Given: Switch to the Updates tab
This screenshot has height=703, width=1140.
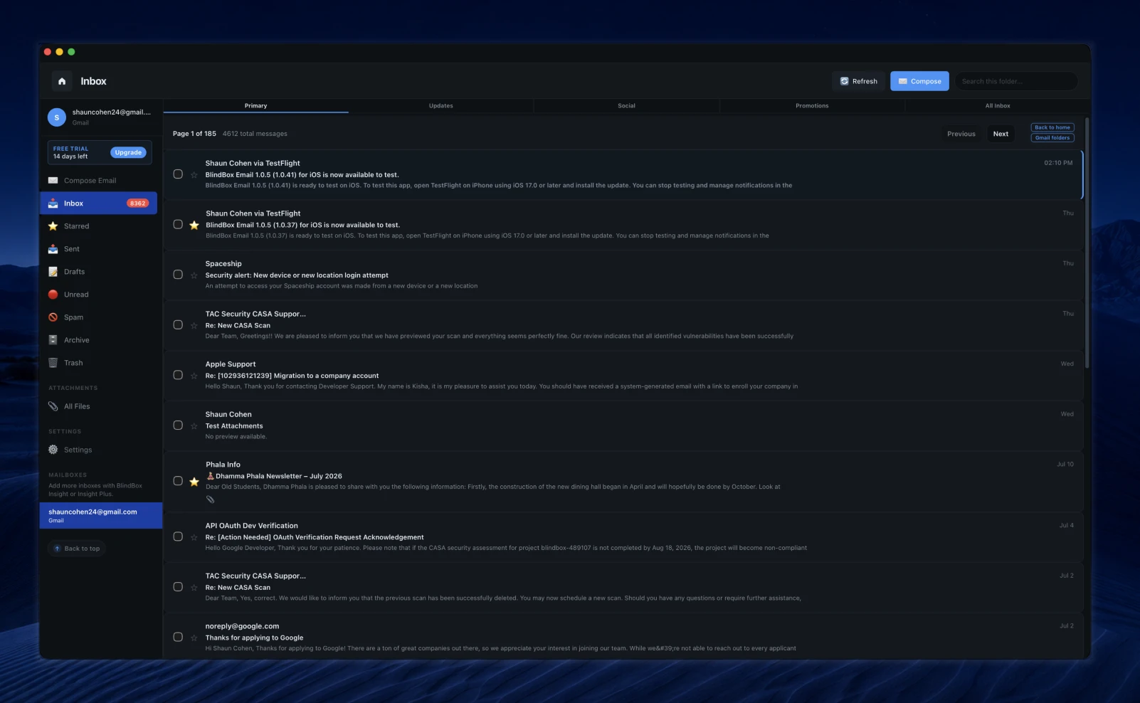Looking at the screenshot, I should coord(441,105).
